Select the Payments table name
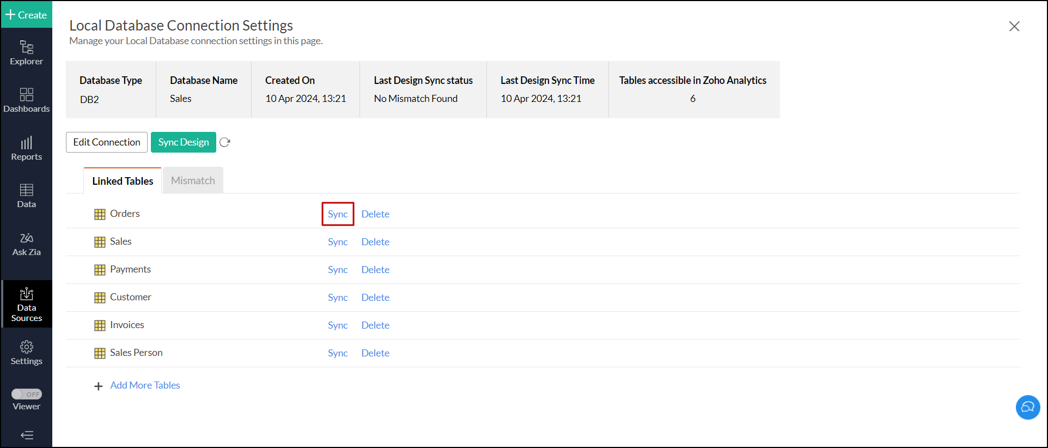Viewport: 1048px width, 448px height. [x=130, y=269]
